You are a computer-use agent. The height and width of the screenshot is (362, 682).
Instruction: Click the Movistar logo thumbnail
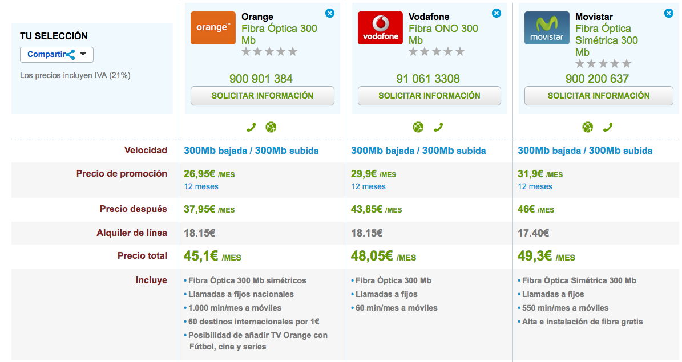[x=547, y=28]
